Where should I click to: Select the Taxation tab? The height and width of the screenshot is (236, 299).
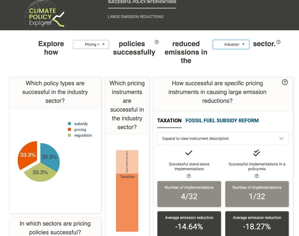169,121
